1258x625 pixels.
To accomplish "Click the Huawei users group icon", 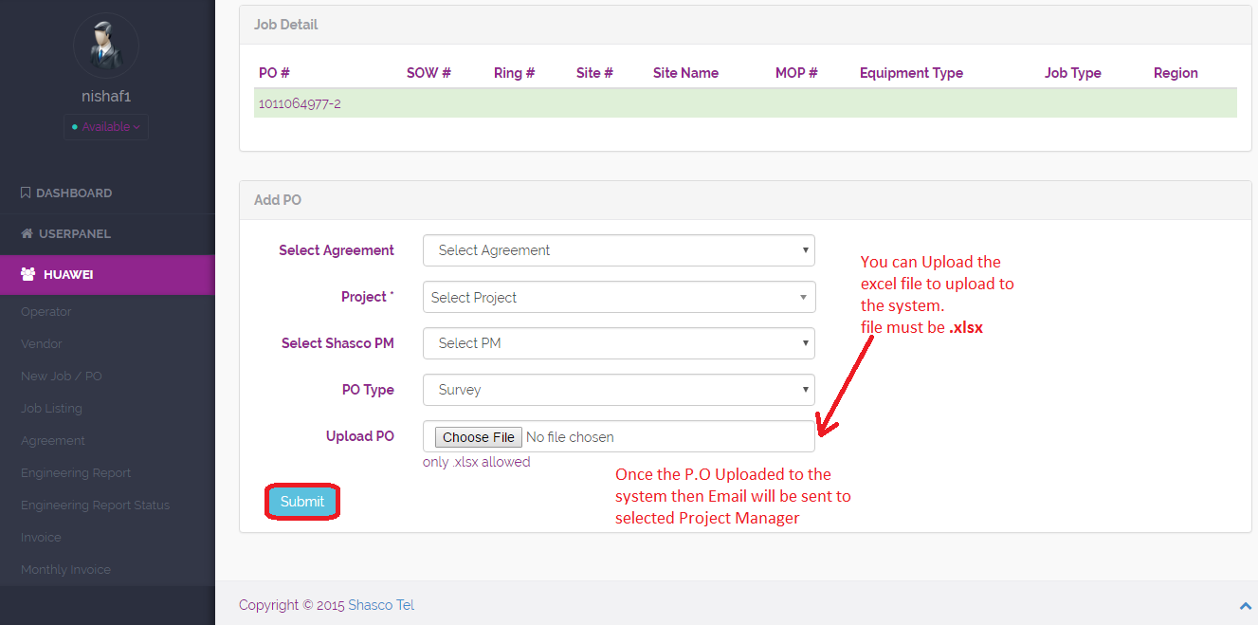I will (27, 274).
